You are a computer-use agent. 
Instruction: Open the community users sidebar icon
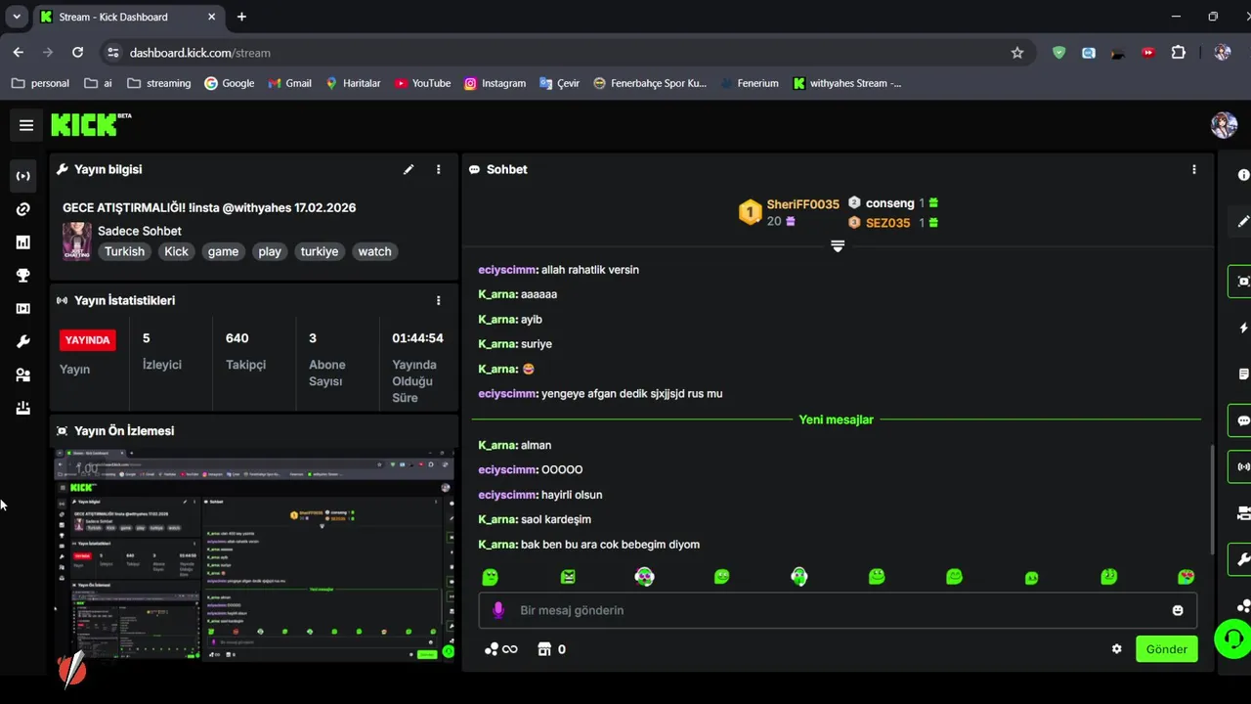23,375
